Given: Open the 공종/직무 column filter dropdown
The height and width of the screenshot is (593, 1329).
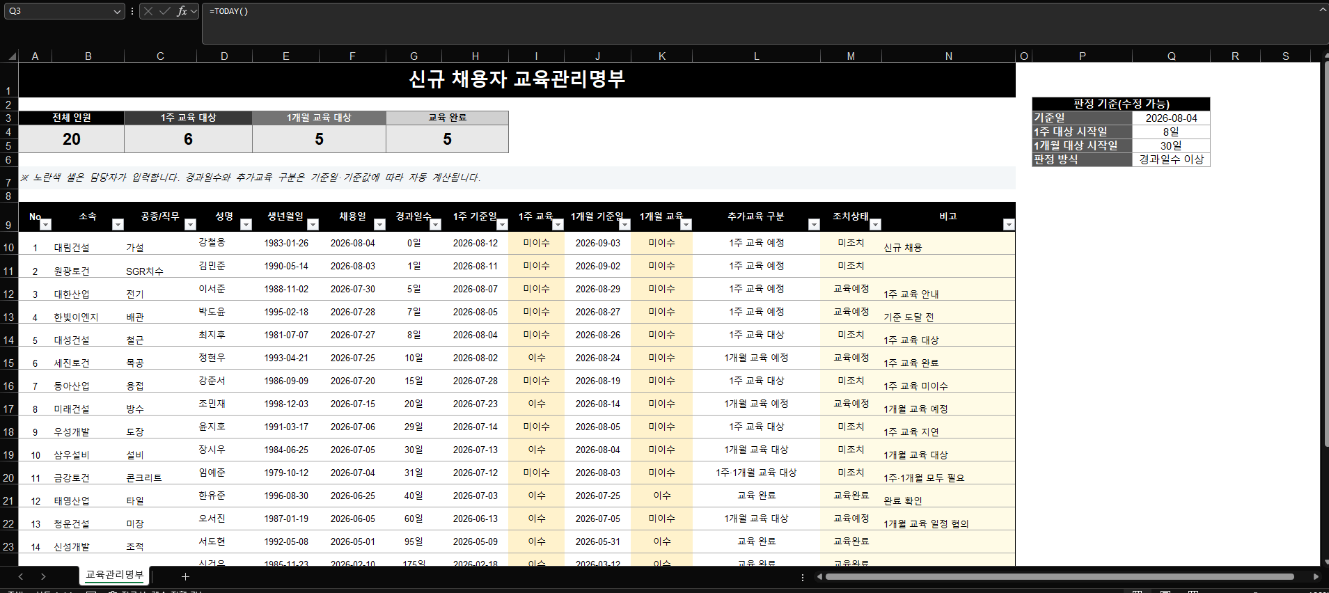Looking at the screenshot, I should pos(190,224).
